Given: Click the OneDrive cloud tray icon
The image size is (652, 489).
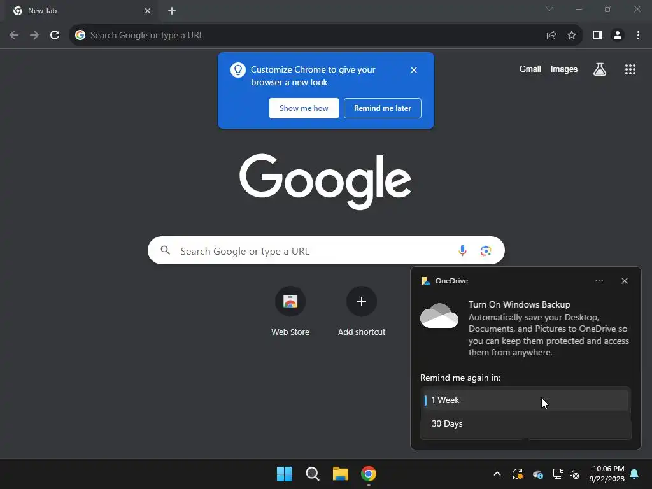Looking at the screenshot, I should click(537, 474).
